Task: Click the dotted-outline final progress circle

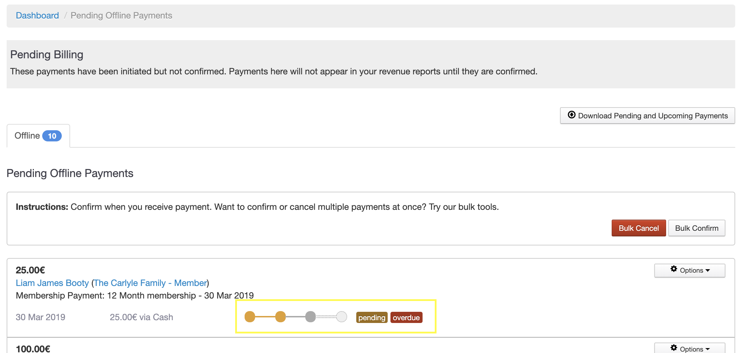Action: 342,317
